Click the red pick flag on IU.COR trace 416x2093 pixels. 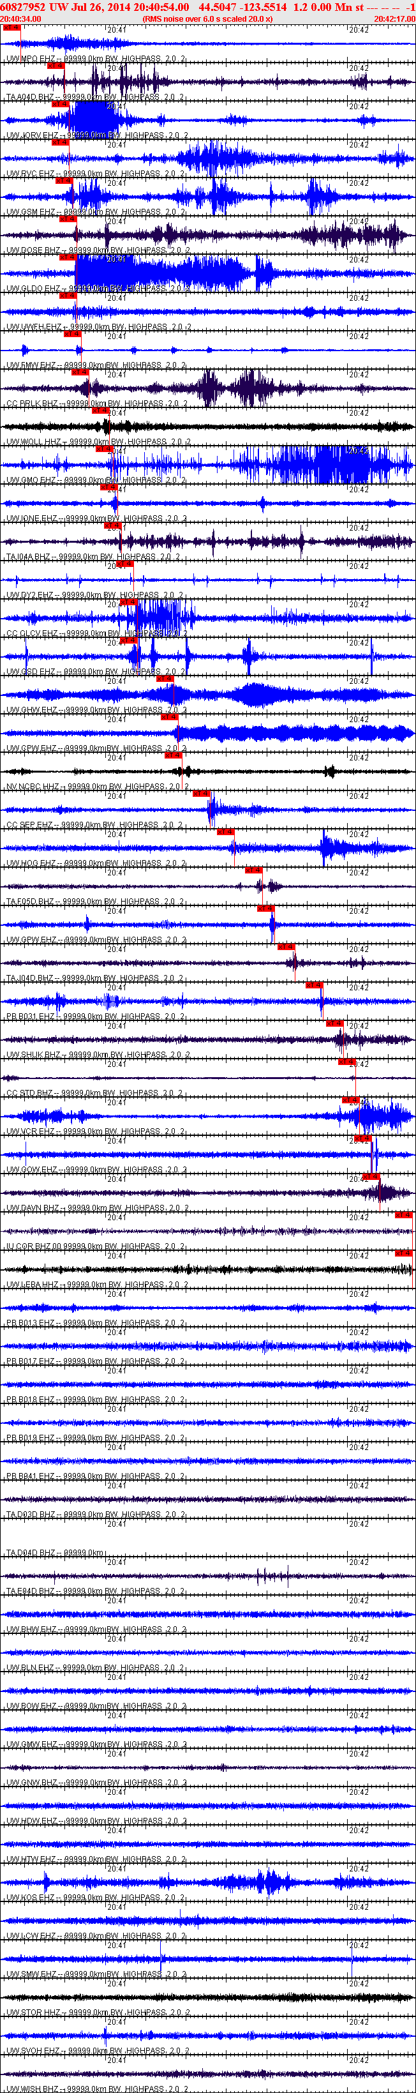point(403,1214)
